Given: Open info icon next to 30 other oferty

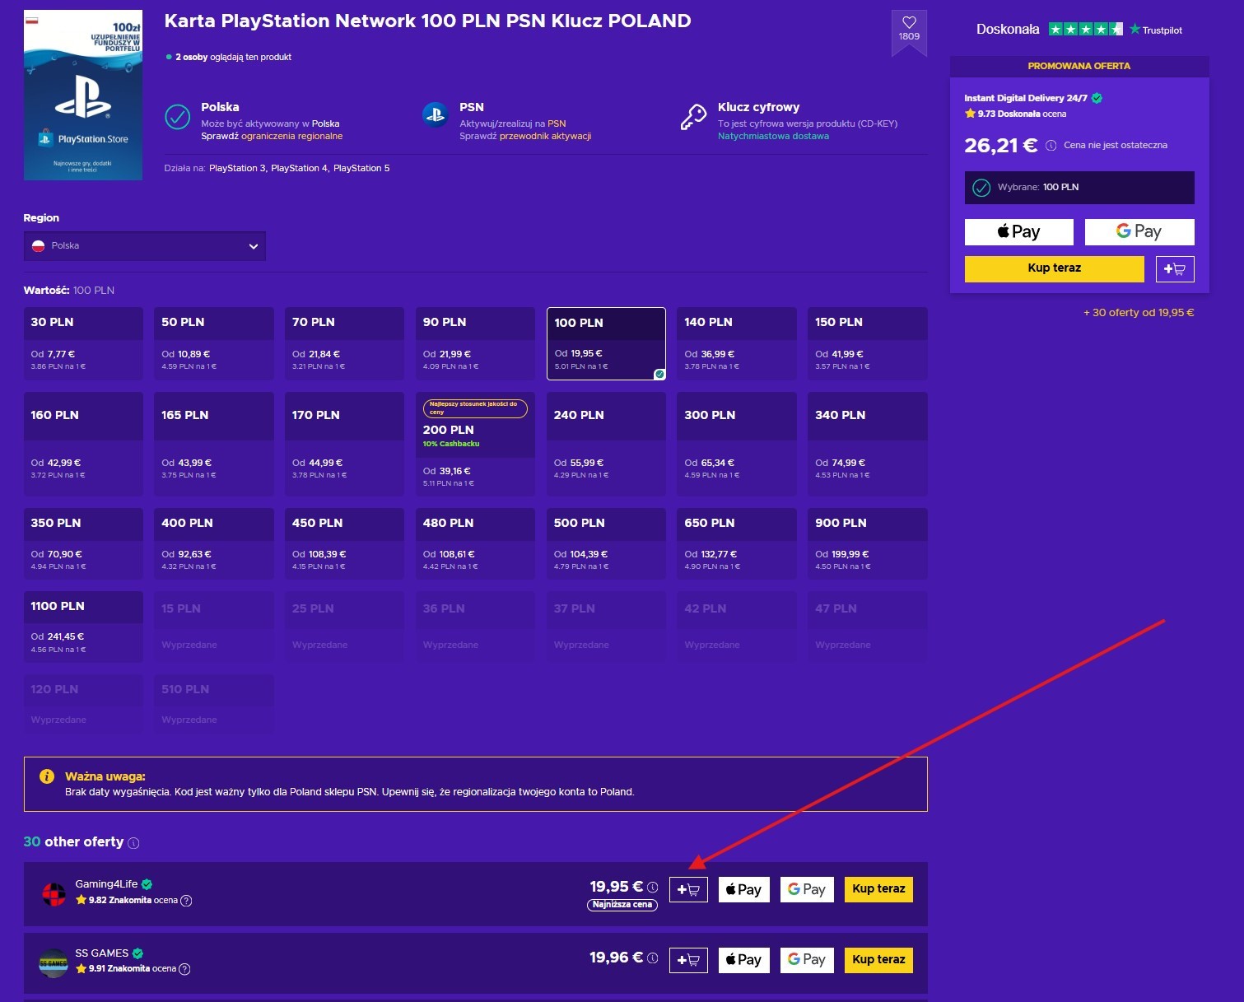Looking at the screenshot, I should tap(133, 843).
